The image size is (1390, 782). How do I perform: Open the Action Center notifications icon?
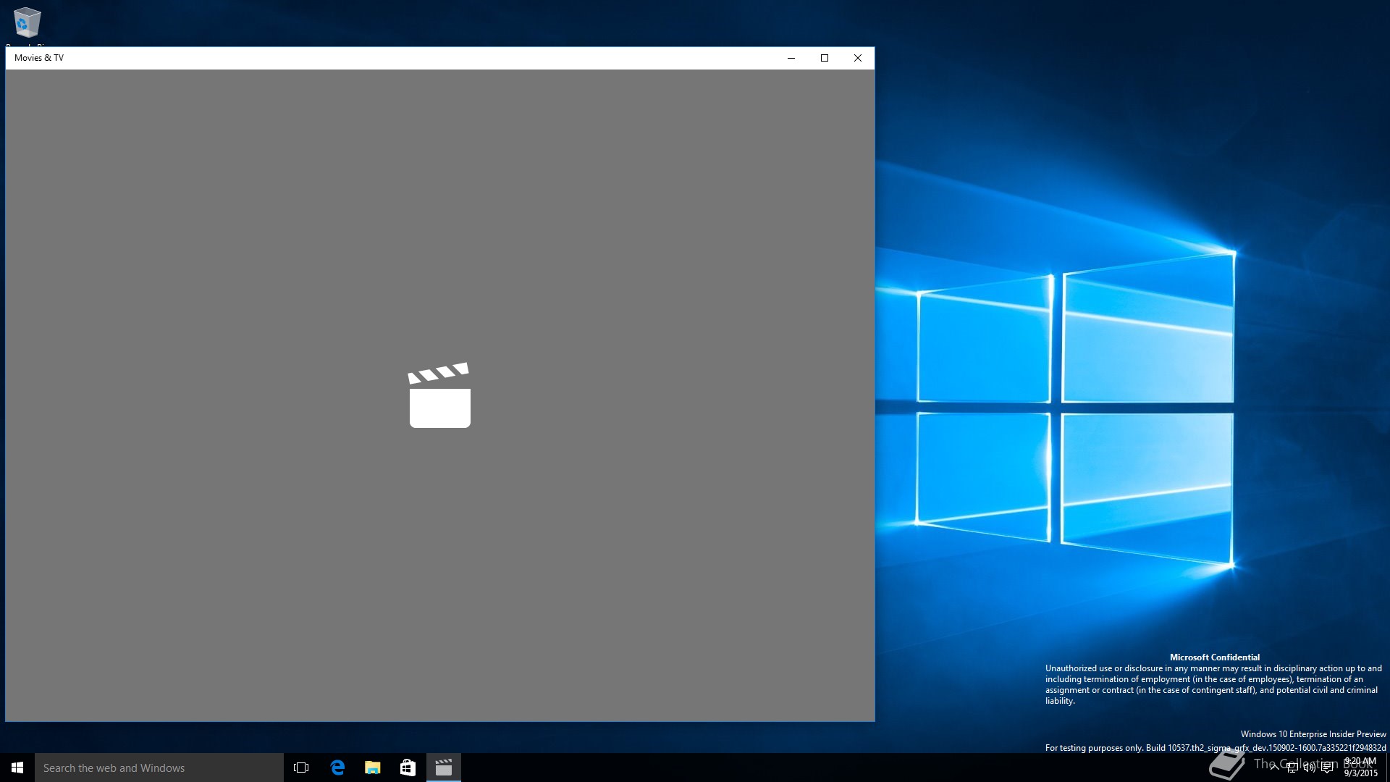(1327, 768)
